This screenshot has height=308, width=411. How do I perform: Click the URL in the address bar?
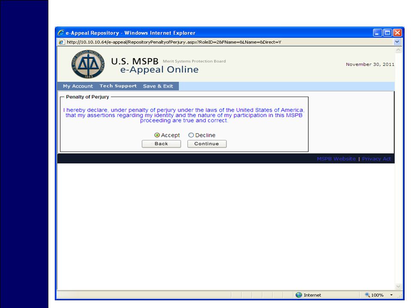pyautogui.click(x=174, y=42)
